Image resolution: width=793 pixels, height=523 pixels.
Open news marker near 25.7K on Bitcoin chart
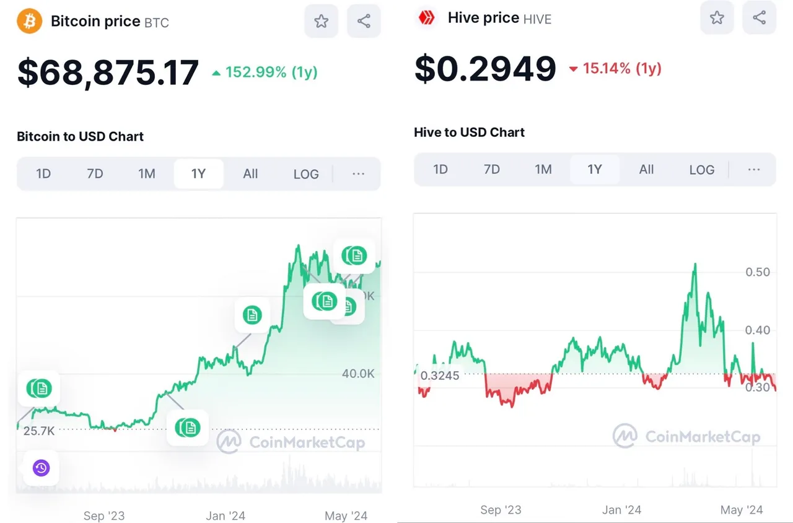coord(40,389)
